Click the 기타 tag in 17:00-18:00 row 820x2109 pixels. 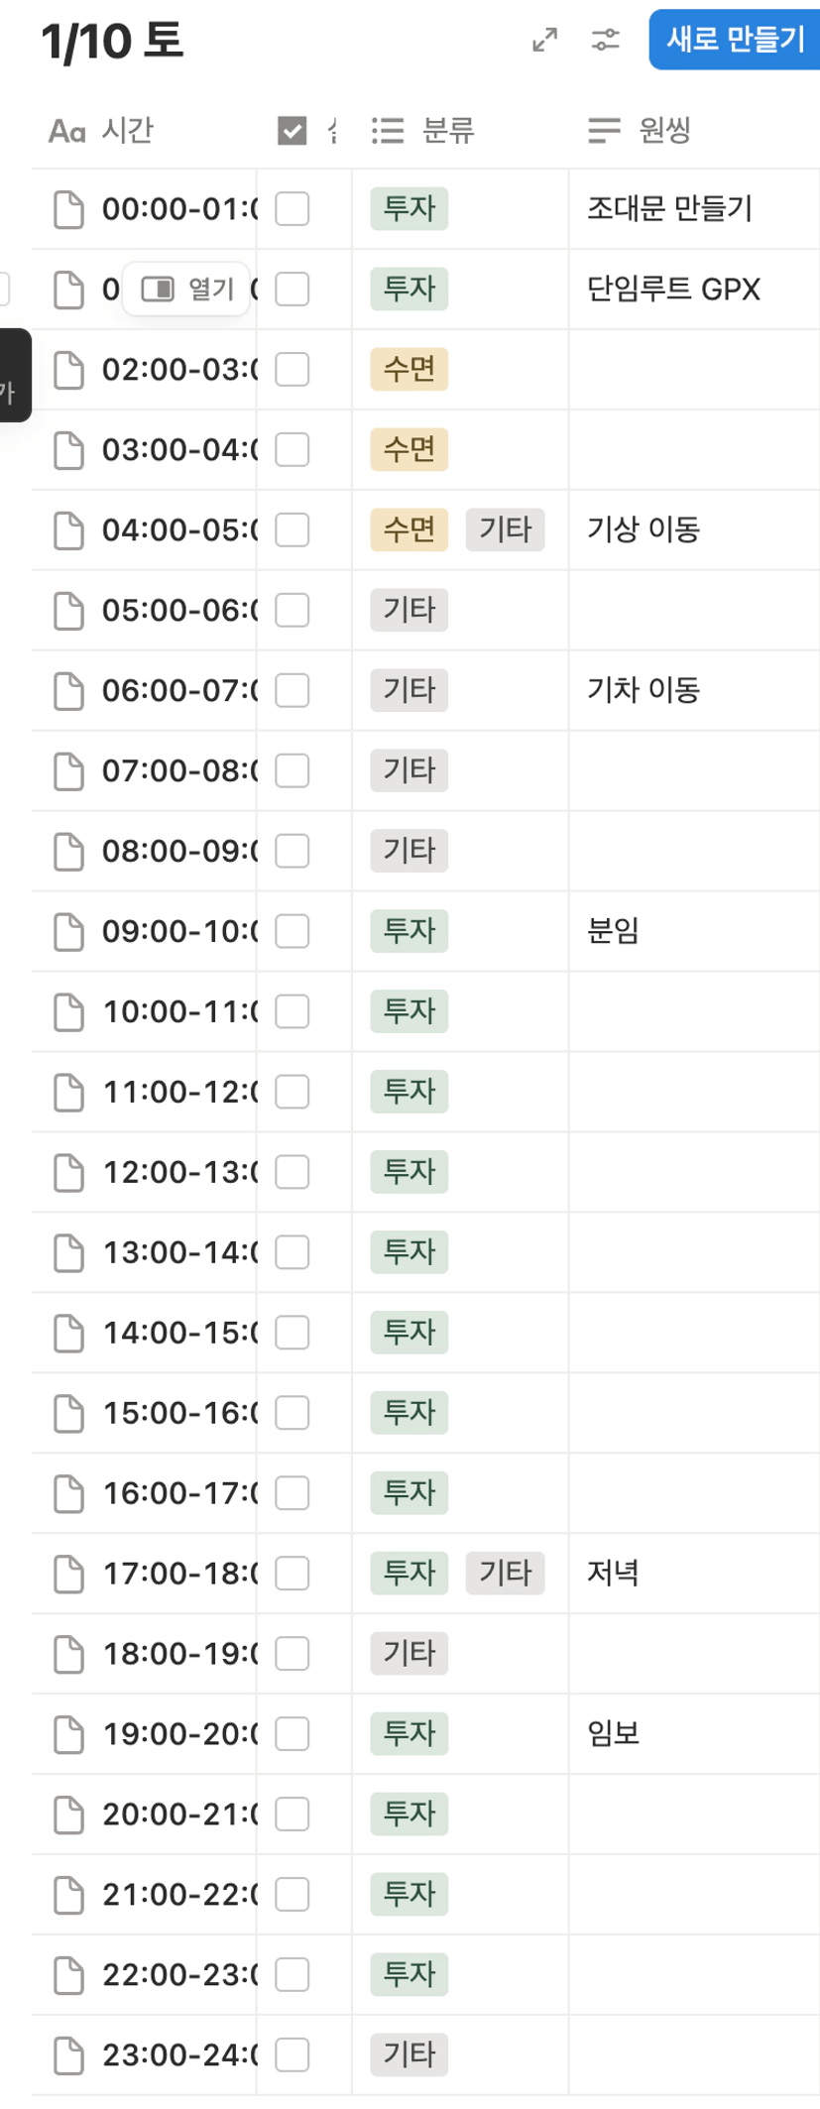(x=505, y=1573)
